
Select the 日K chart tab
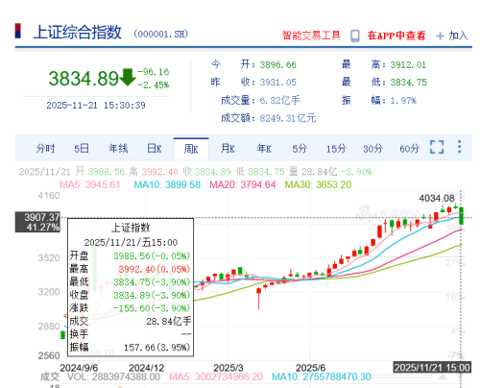point(155,149)
